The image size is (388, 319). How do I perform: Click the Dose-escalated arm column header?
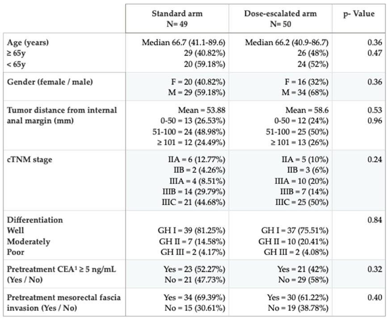pos(280,18)
